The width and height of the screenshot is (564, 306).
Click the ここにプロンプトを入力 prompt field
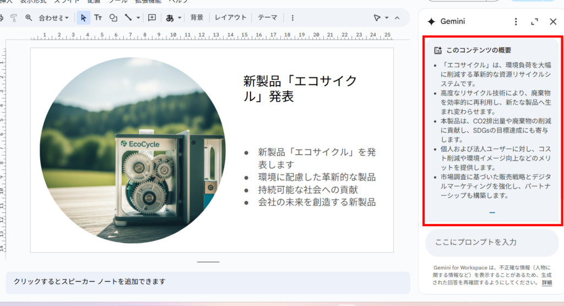tap(492, 242)
